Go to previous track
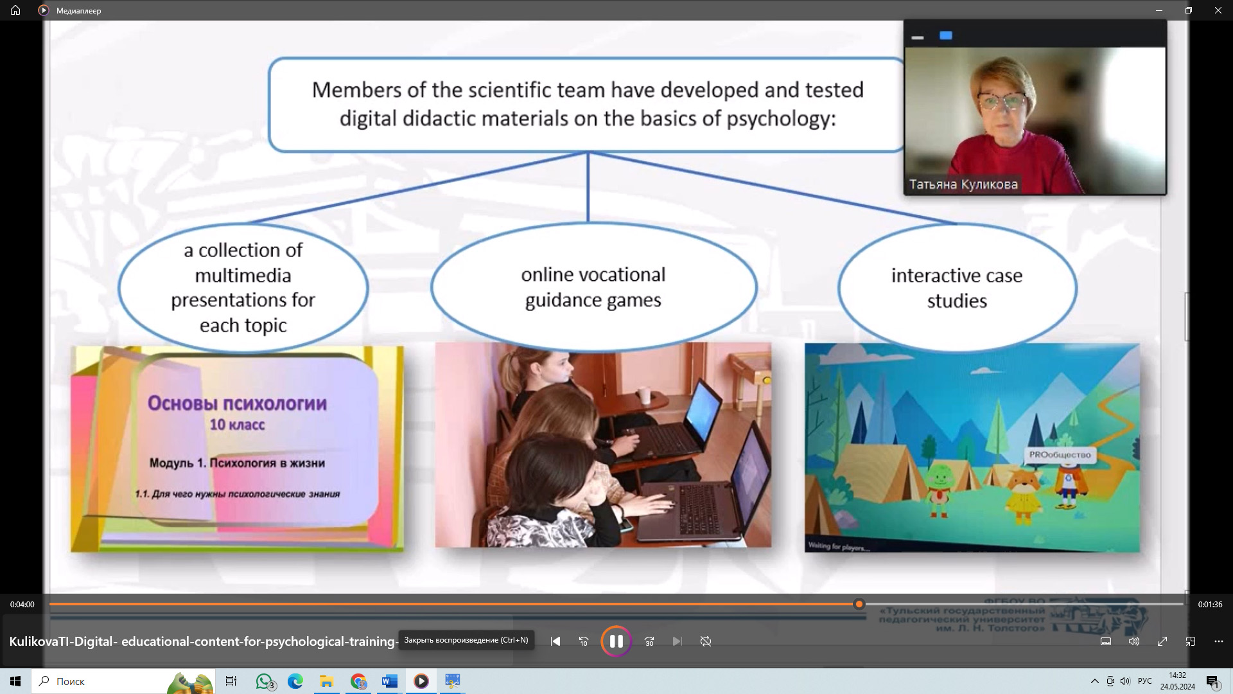The image size is (1233, 694). [x=555, y=641]
